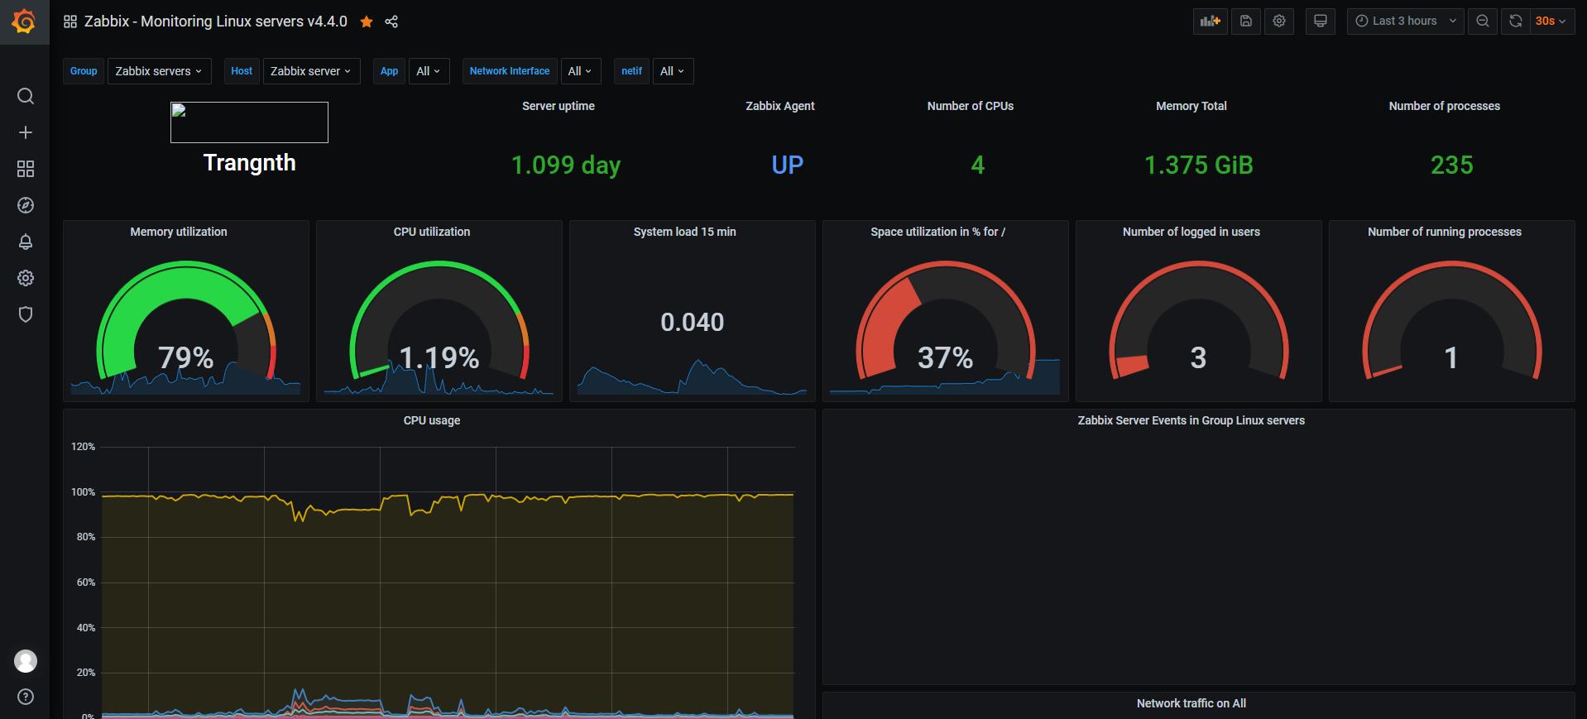Click the 79% memory gauge
Image resolution: width=1587 pixels, height=719 pixels.
click(x=186, y=321)
